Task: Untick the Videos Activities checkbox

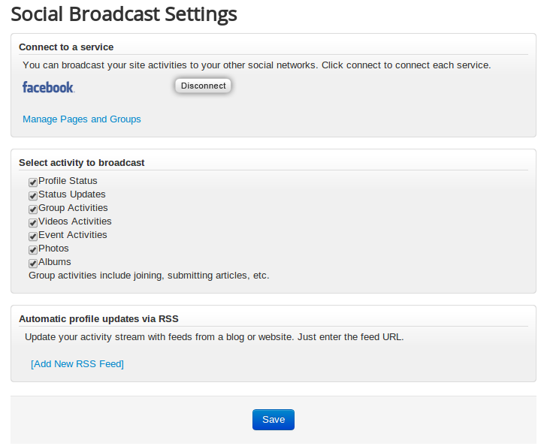Action: [33, 223]
